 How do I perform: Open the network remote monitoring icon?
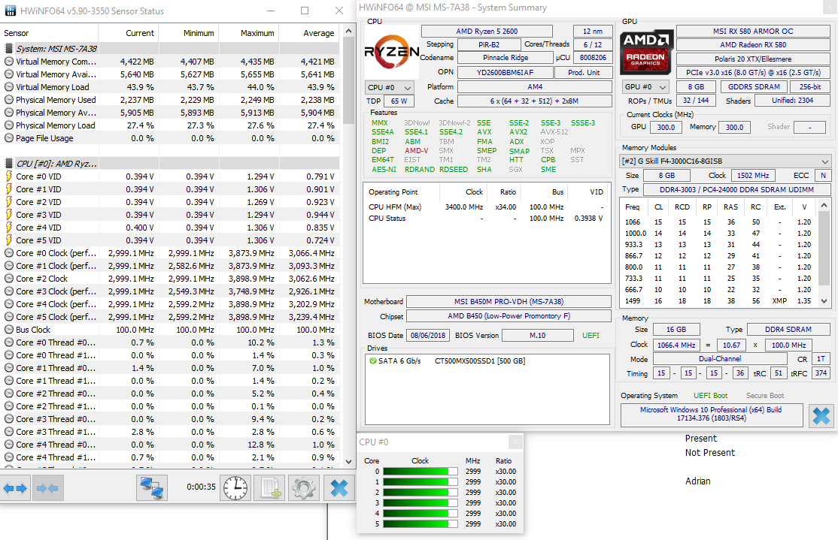click(x=152, y=488)
